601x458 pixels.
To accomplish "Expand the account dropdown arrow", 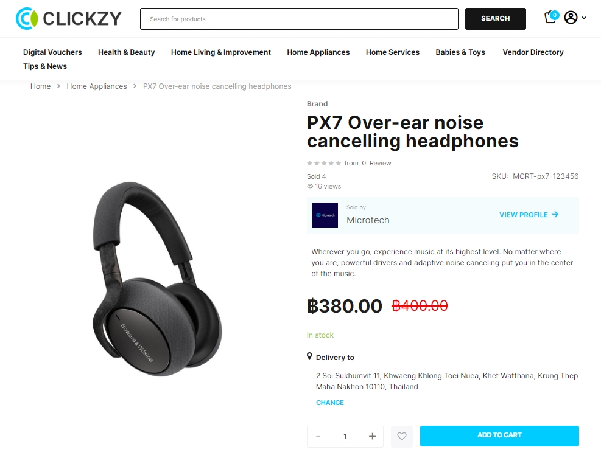I will [584, 18].
